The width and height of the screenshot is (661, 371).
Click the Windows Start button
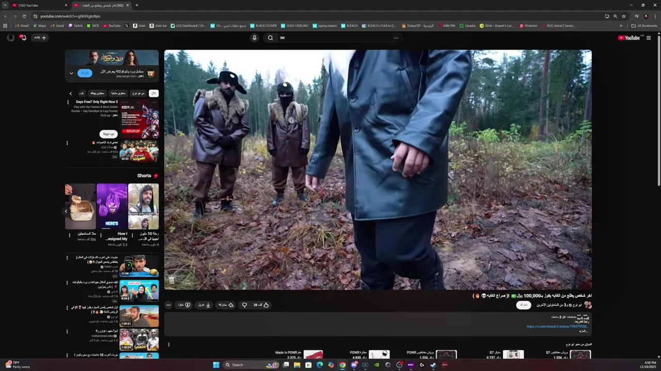(216, 365)
